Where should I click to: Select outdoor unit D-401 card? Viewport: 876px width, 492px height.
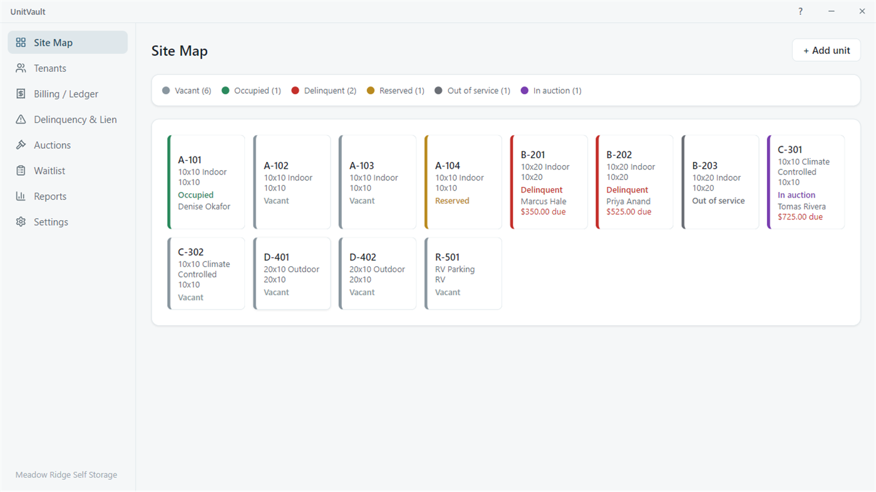pos(292,273)
